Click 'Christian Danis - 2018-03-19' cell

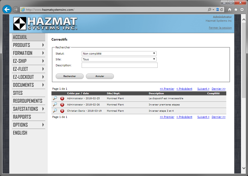[84, 111]
